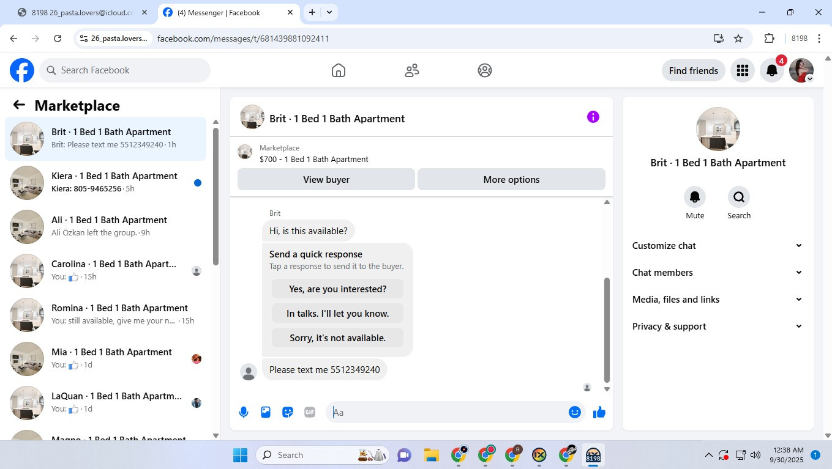Open the volume control in system tray
The height and width of the screenshot is (469, 832).
point(755,455)
